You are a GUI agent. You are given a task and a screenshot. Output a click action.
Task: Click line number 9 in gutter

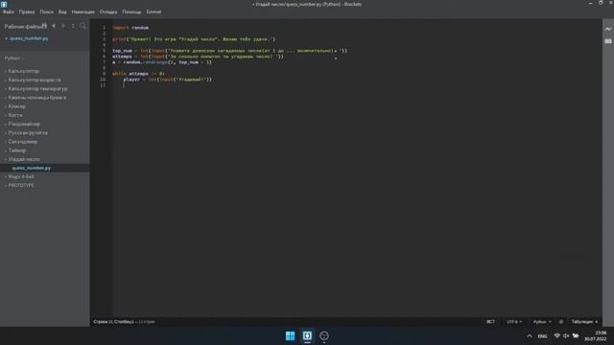point(105,74)
